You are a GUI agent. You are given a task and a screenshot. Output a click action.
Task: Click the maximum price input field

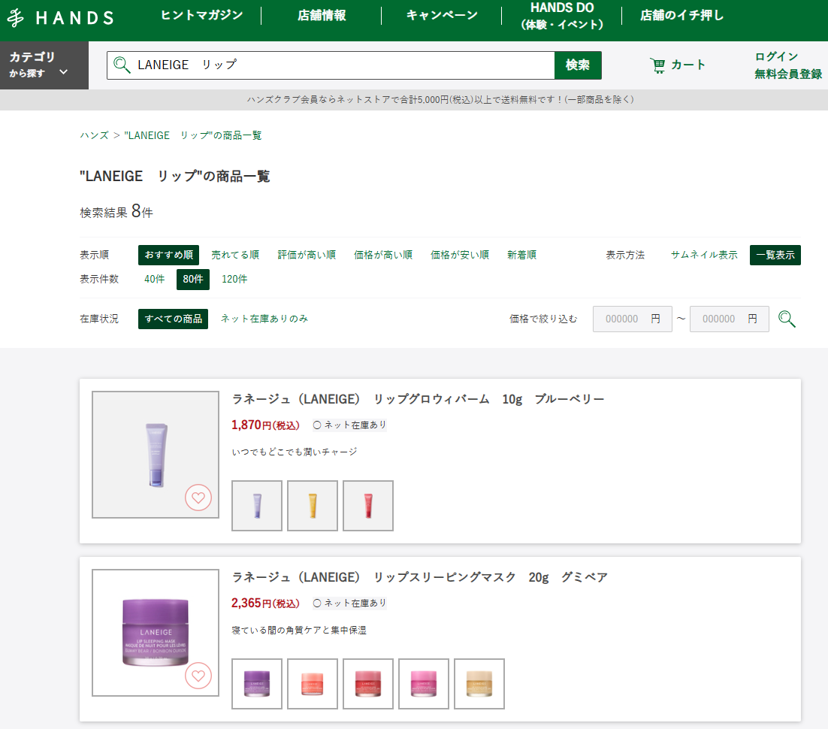(x=730, y=319)
